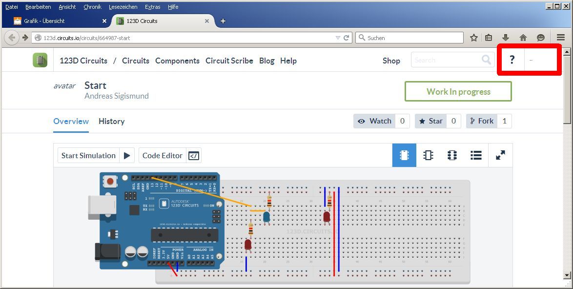This screenshot has height=289, width=573.
Task: Open the Ansicht menu
Action: (67, 7)
